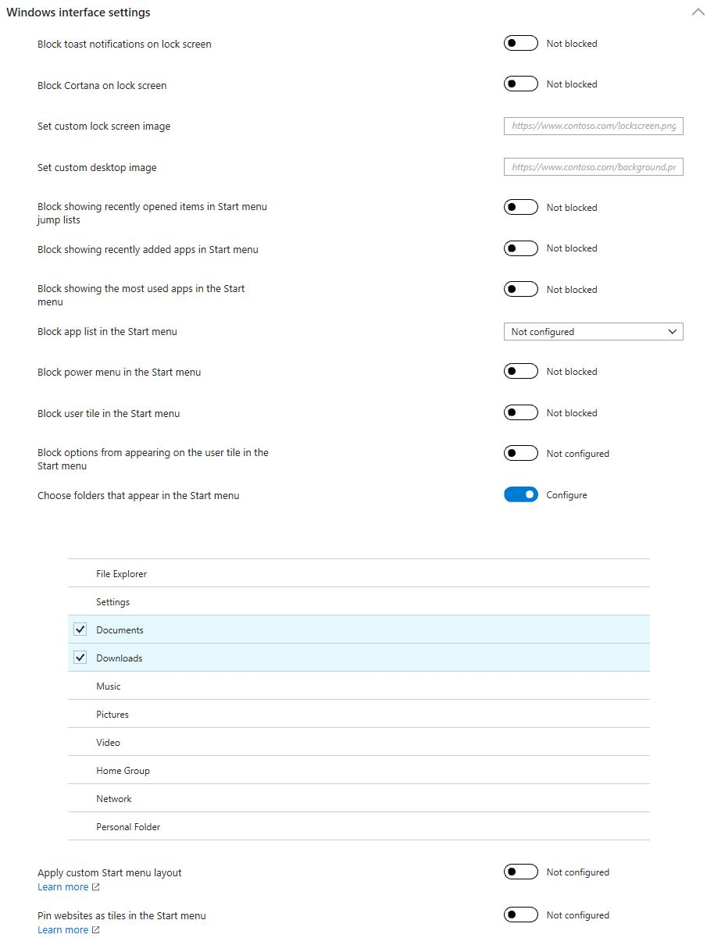Click the custom desktop image URL field
Viewport: 714px width, 945px height.
593,167
